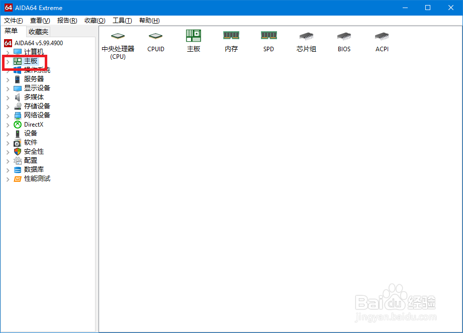Click the 软件 software icon
This screenshot has height=333, width=463.
point(18,143)
